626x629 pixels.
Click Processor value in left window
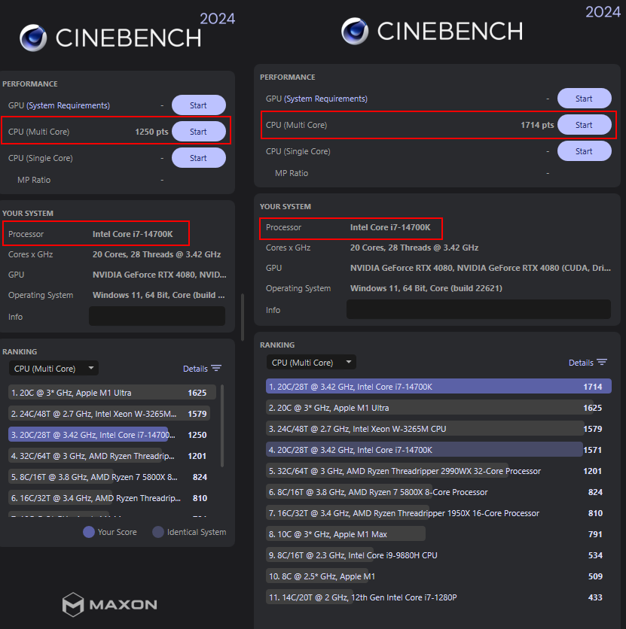[x=133, y=234]
